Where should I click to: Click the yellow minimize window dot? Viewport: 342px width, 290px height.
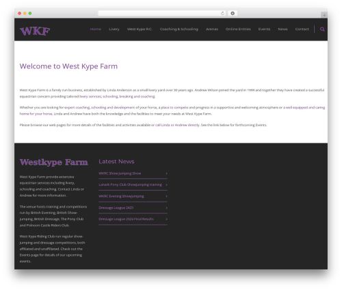(25, 13)
